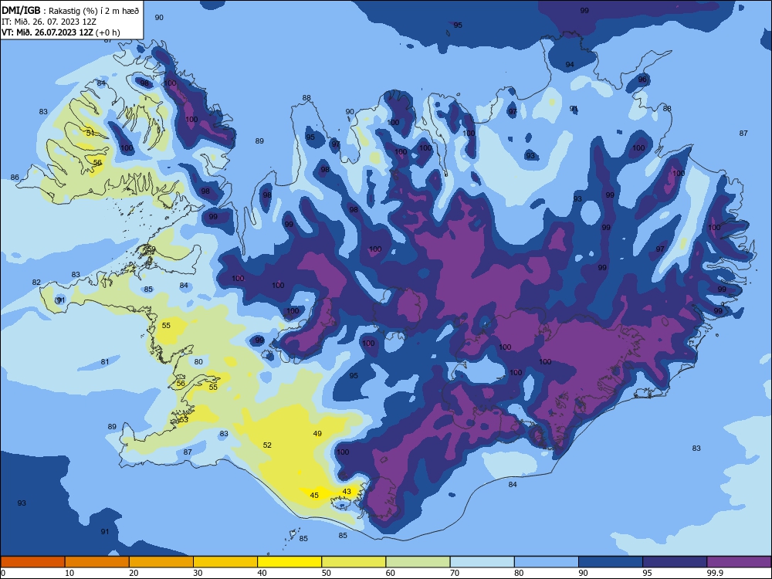Click the humidity value 96 in the northeast

[x=642, y=80]
